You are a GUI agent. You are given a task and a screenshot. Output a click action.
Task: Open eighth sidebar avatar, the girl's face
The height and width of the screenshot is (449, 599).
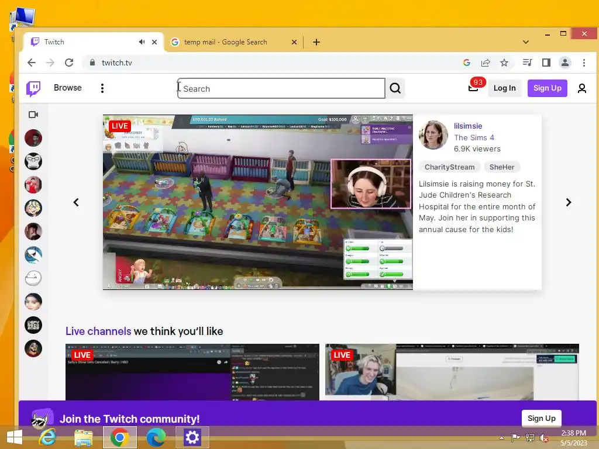point(33,302)
